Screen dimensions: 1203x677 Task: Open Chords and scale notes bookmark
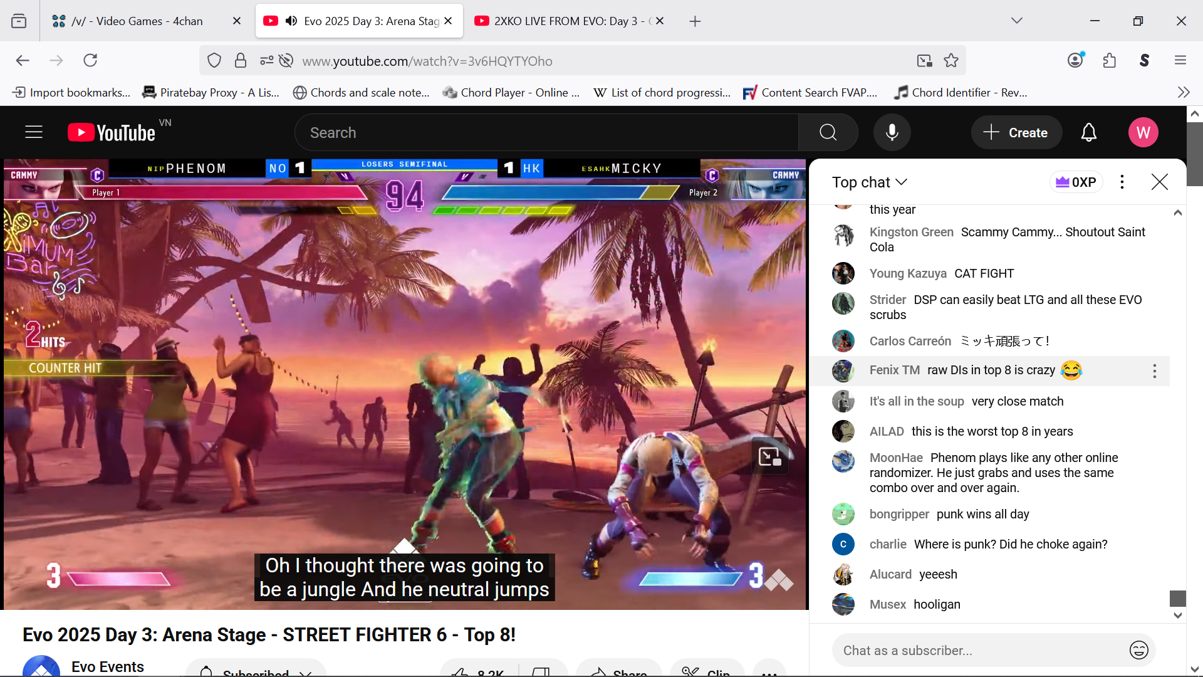tap(361, 92)
